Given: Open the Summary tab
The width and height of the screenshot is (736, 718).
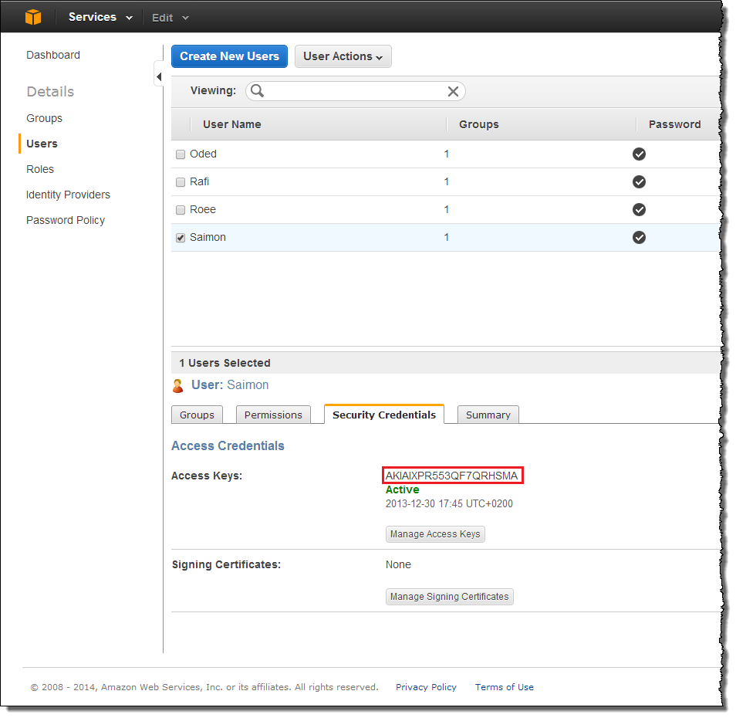Looking at the screenshot, I should 488,415.
